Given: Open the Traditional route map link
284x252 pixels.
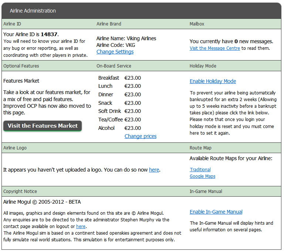Looking at the screenshot, I should [x=200, y=170].
